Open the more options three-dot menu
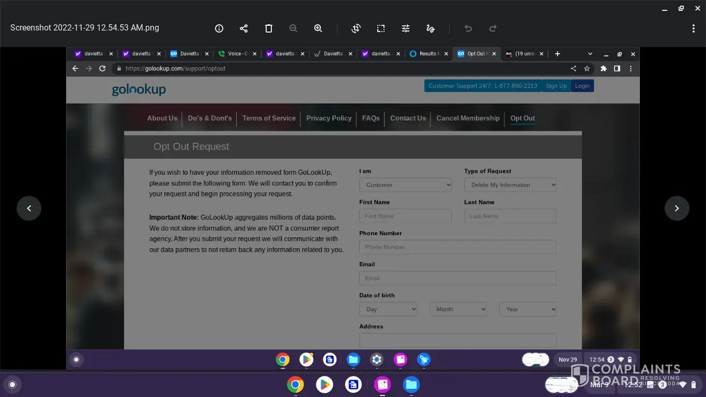 pos(694,28)
